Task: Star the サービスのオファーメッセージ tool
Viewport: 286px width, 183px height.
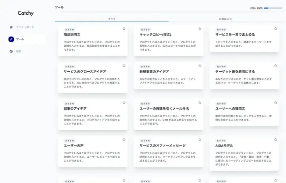Action: (200, 139)
